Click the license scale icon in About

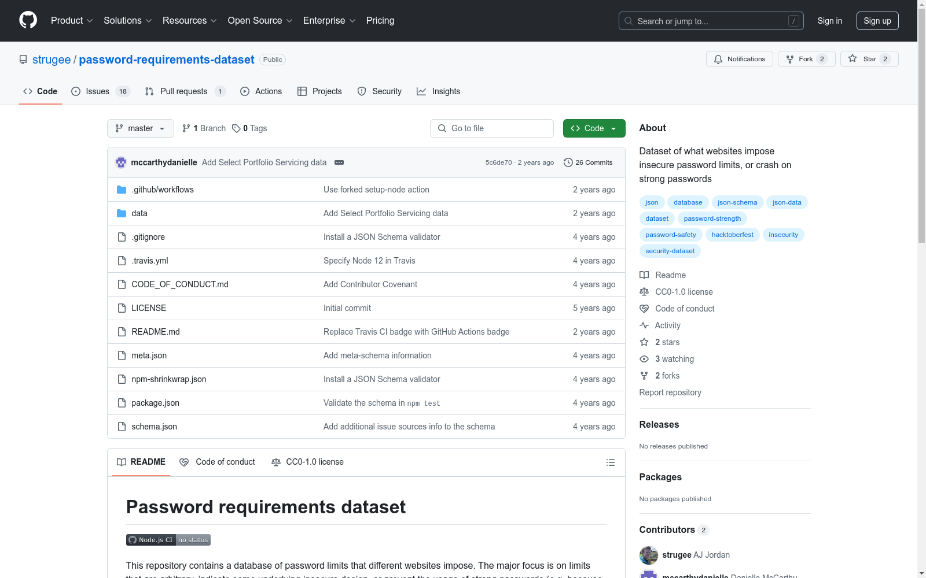[644, 292]
